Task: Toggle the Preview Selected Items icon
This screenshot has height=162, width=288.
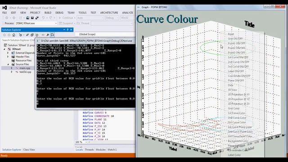Action: click(52, 35)
